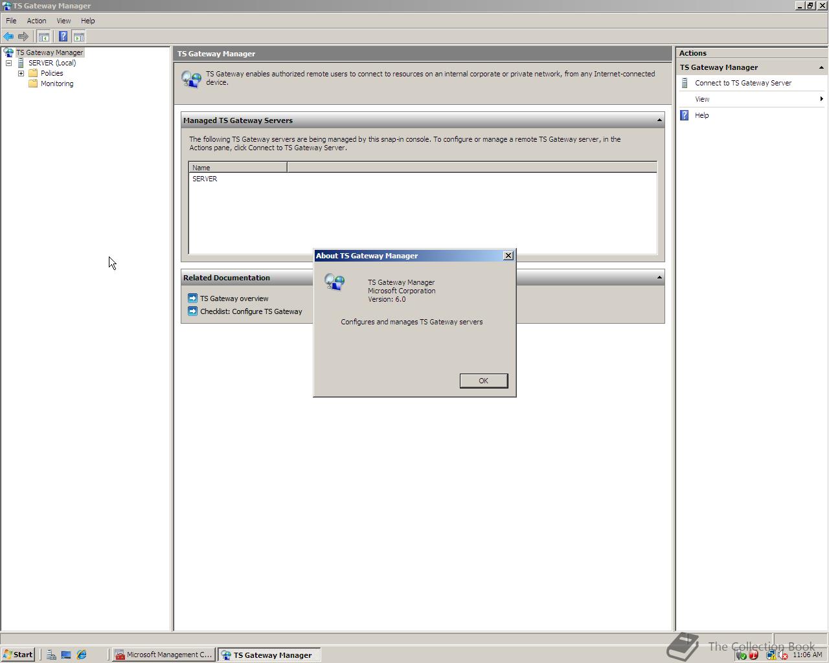Click the network warning tray icon
This screenshot has width=829, height=663.
(771, 655)
